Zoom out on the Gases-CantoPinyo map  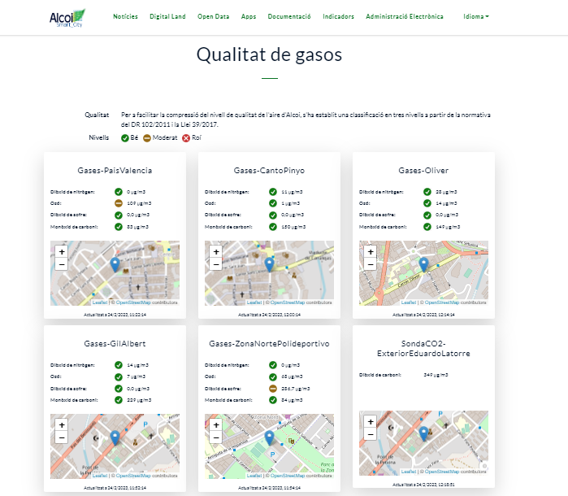215,263
